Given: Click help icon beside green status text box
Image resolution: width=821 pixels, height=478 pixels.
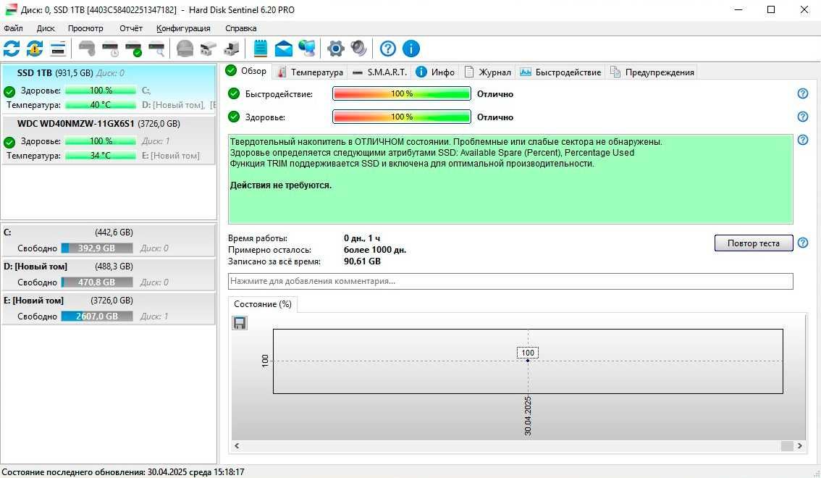Looking at the screenshot, I should [x=803, y=140].
